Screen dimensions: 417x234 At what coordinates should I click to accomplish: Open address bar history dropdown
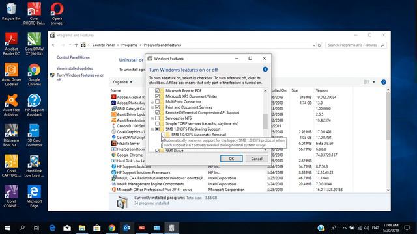(x=314, y=45)
